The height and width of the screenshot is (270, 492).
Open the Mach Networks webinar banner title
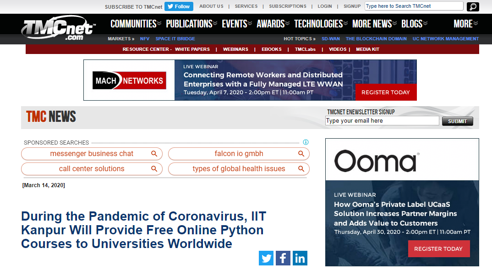[x=263, y=79]
